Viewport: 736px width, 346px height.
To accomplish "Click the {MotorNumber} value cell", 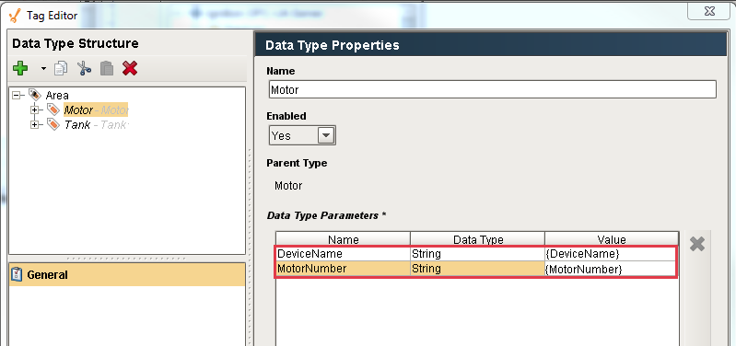I will [x=610, y=270].
